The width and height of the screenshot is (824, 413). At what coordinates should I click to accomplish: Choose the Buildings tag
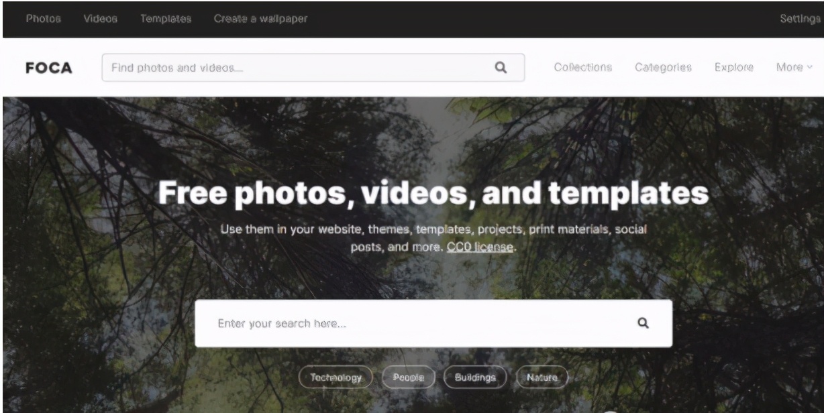475,377
